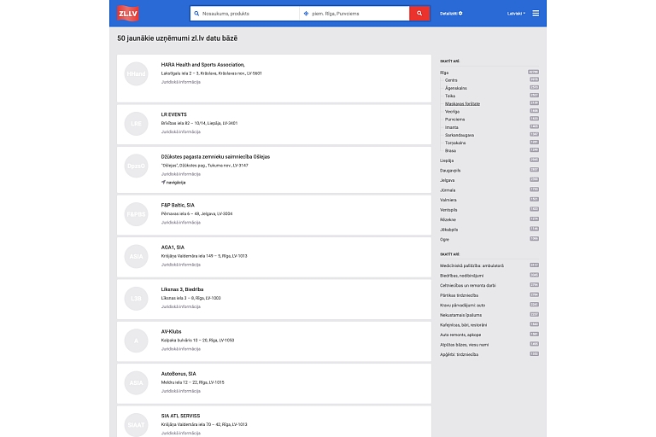Image resolution: width=656 pixels, height=437 pixels.
Task: Select Ventspils in the city list
Action: tap(448, 210)
